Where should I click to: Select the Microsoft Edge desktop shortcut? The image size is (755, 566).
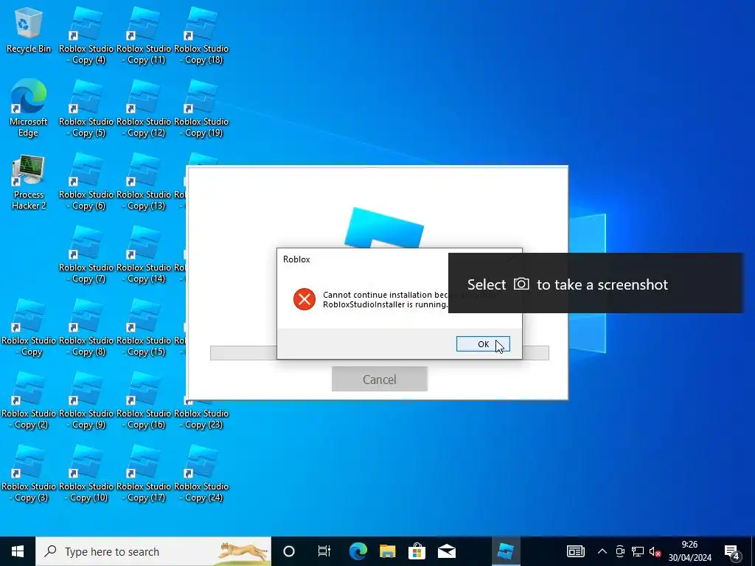[x=29, y=109]
